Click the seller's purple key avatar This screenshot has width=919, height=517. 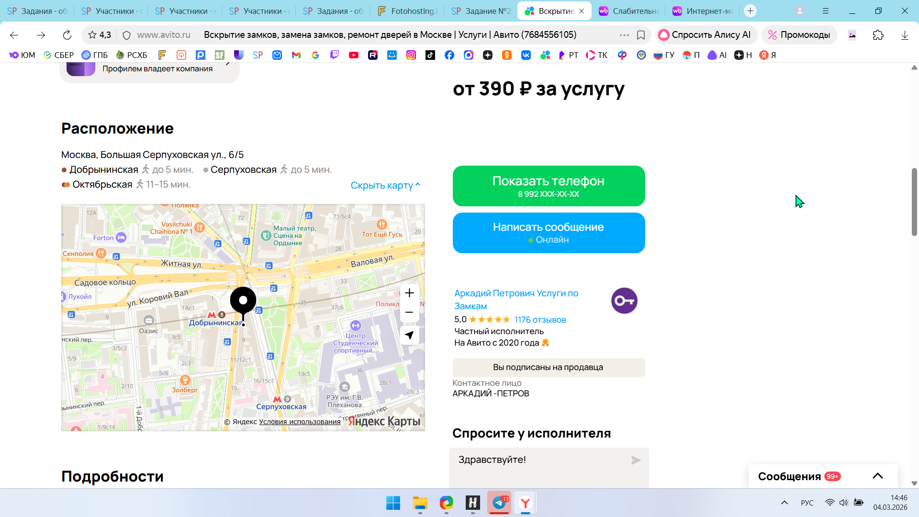click(x=624, y=301)
